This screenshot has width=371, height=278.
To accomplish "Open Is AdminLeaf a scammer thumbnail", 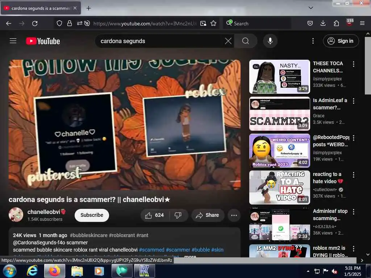I will coord(279,114).
